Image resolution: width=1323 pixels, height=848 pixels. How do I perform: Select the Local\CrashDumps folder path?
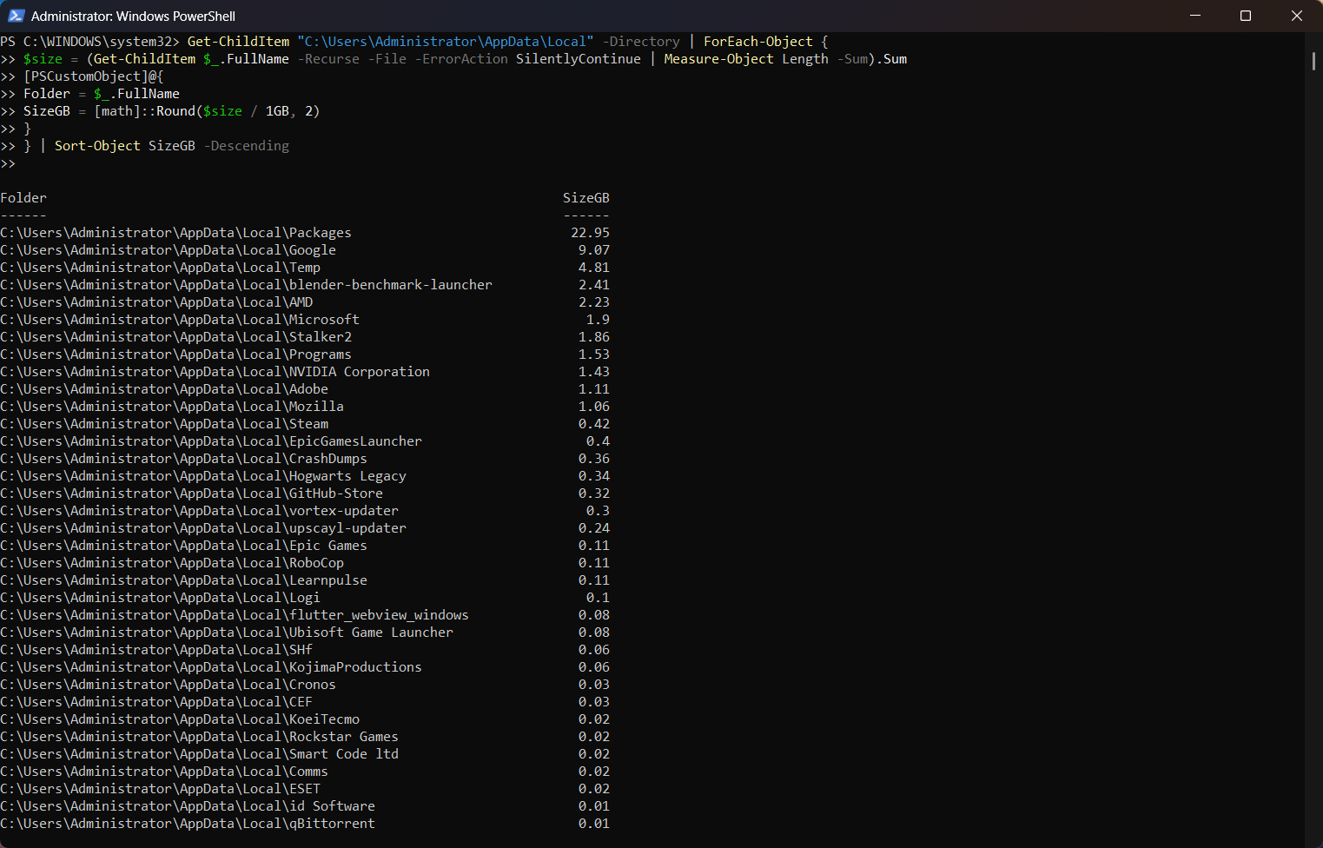tap(183, 459)
